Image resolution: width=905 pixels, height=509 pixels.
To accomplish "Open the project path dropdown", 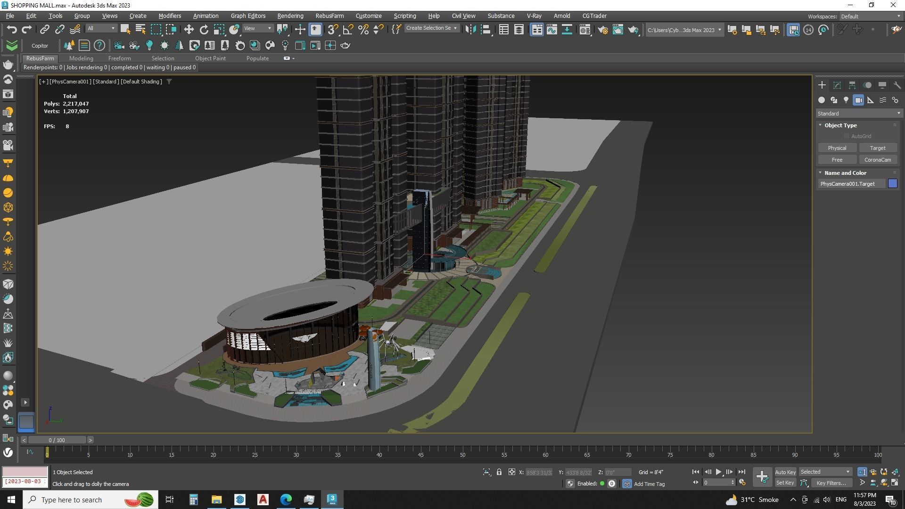I will click(684, 30).
